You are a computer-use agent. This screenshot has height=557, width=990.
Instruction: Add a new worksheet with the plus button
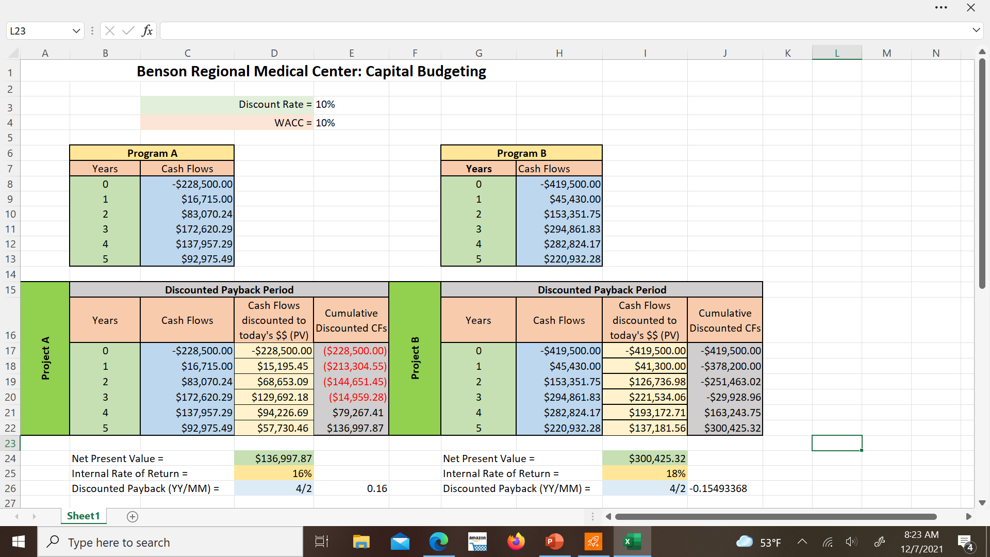132,516
